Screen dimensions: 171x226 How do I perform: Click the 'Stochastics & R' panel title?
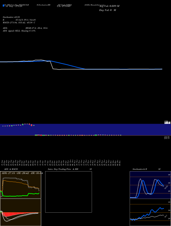140,169
